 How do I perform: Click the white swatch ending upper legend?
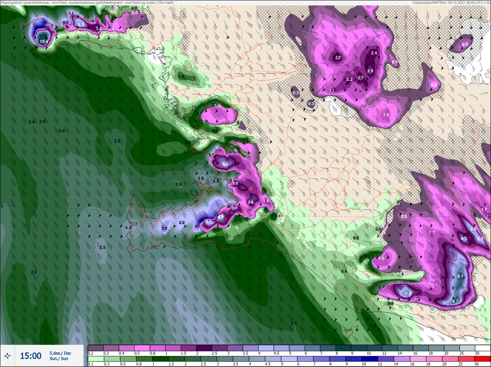point(484,348)
